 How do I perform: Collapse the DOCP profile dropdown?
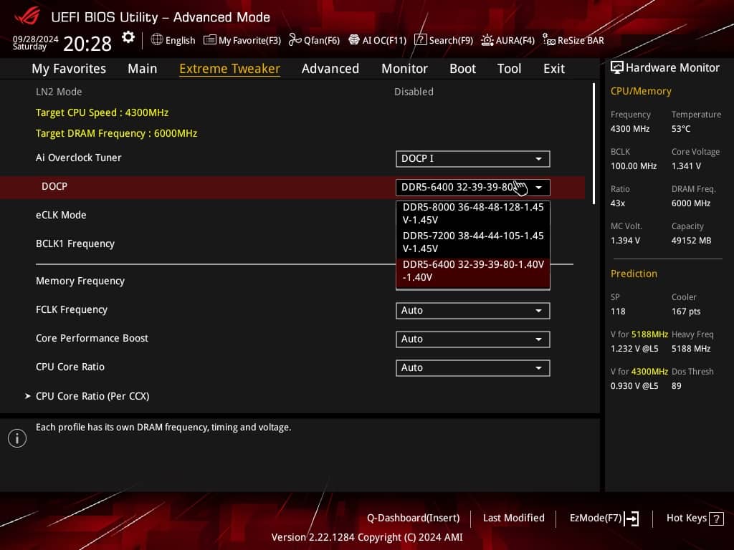tap(473, 188)
